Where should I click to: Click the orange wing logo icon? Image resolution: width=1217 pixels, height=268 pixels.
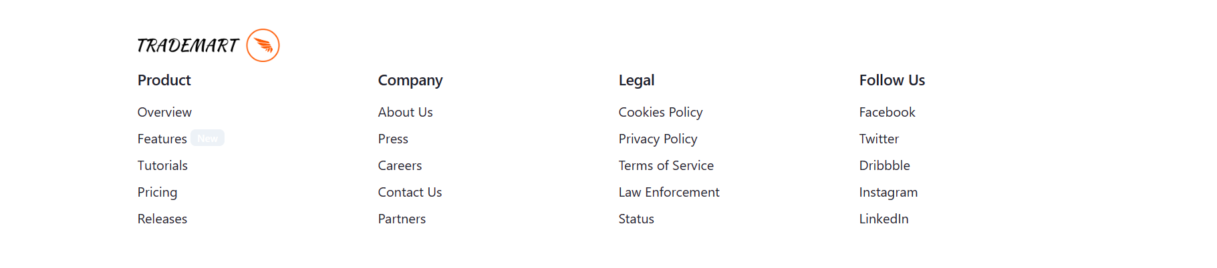pos(263,45)
